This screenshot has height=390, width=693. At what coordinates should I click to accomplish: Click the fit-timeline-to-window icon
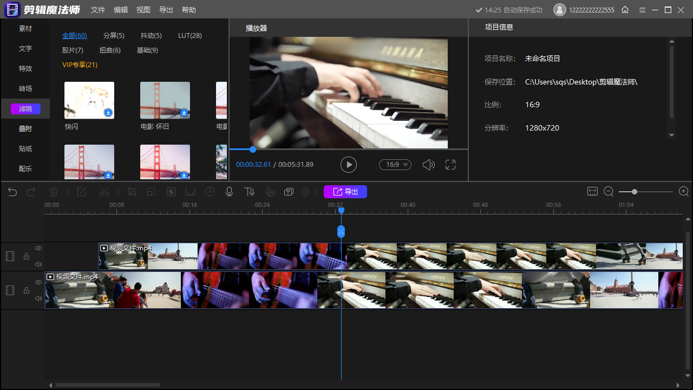(592, 192)
